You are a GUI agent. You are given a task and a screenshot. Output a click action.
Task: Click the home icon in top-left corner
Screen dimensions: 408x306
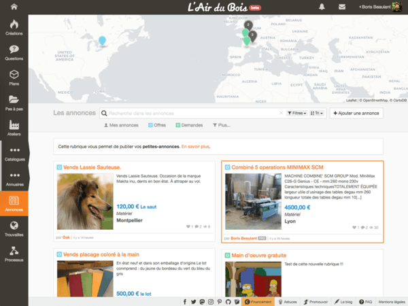pyautogui.click(x=14, y=7)
